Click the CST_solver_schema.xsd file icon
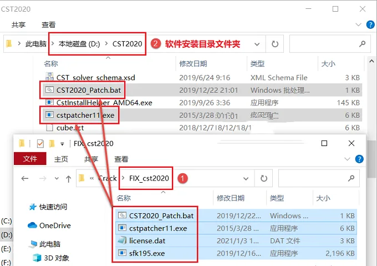The image size is (377, 266). [x=49, y=77]
